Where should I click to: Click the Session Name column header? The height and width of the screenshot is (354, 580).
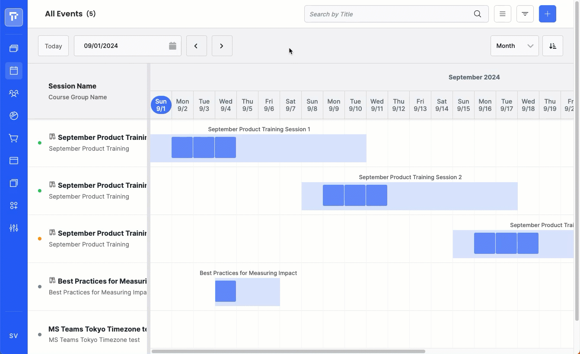pos(72,86)
